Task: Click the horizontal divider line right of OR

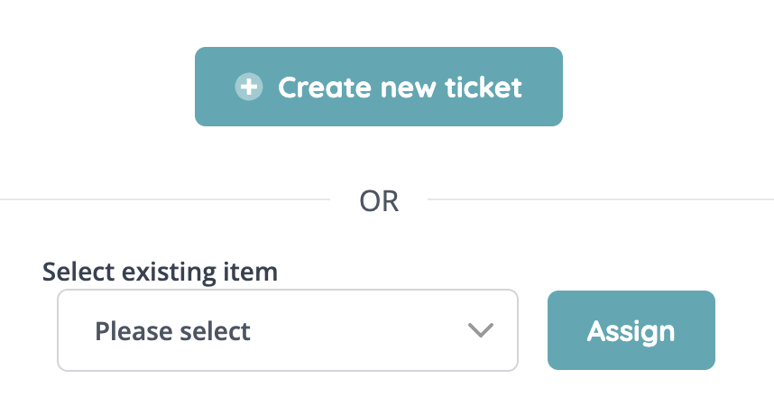Action: [x=595, y=199]
